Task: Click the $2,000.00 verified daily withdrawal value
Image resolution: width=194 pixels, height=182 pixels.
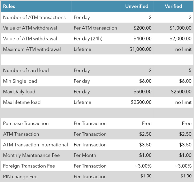Action: (180, 39)
